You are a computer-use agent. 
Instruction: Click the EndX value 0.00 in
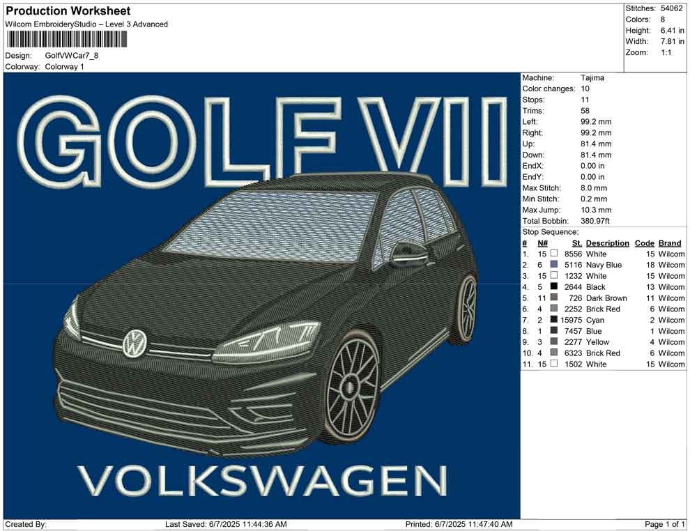pos(592,166)
